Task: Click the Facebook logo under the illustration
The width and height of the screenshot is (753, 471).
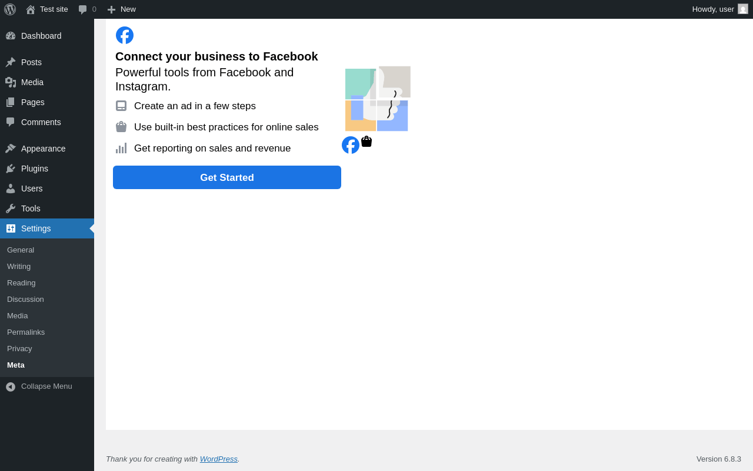Action: pos(351,145)
